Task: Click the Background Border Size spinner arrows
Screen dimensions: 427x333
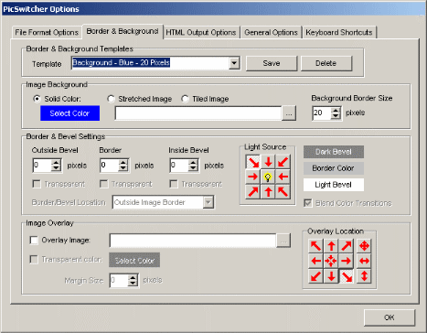Action: tap(336, 113)
